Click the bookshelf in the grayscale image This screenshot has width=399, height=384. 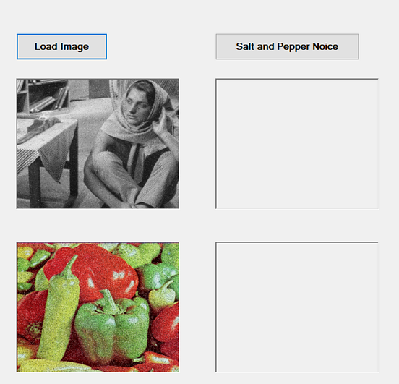coord(43,95)
